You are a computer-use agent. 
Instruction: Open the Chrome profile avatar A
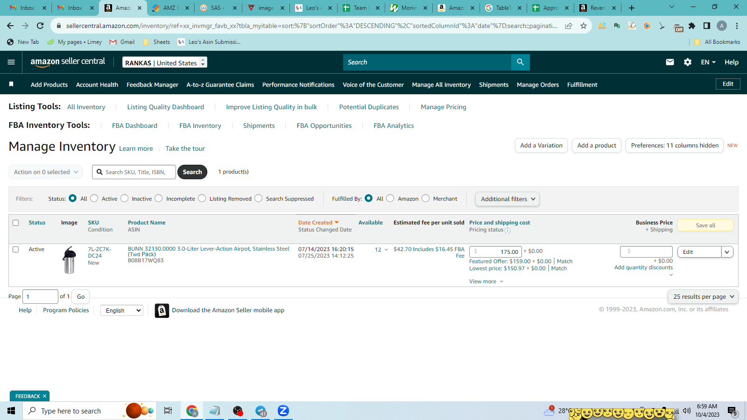click(x=722, y=26)
